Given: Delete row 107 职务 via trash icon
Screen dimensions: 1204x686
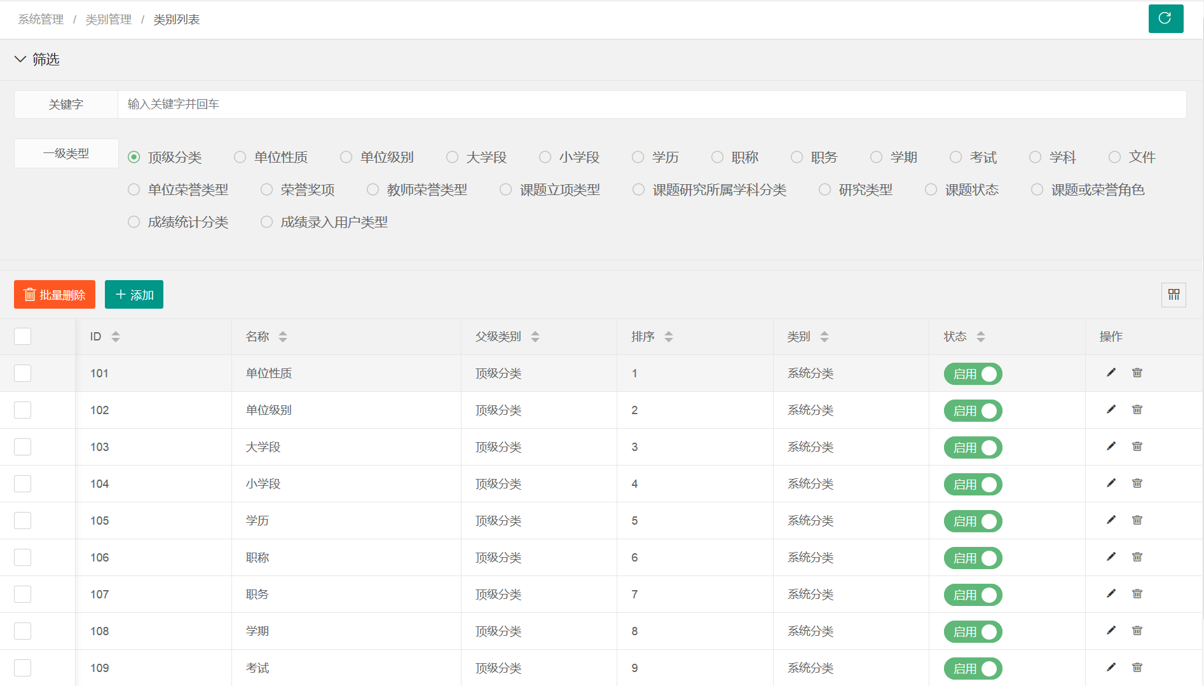Looking at the screenshot, I should point(1137,594).
